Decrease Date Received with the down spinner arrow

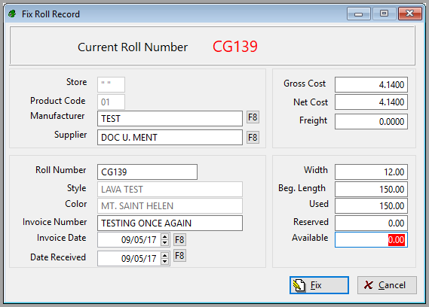pyautogui.click(x=164, y=261)
